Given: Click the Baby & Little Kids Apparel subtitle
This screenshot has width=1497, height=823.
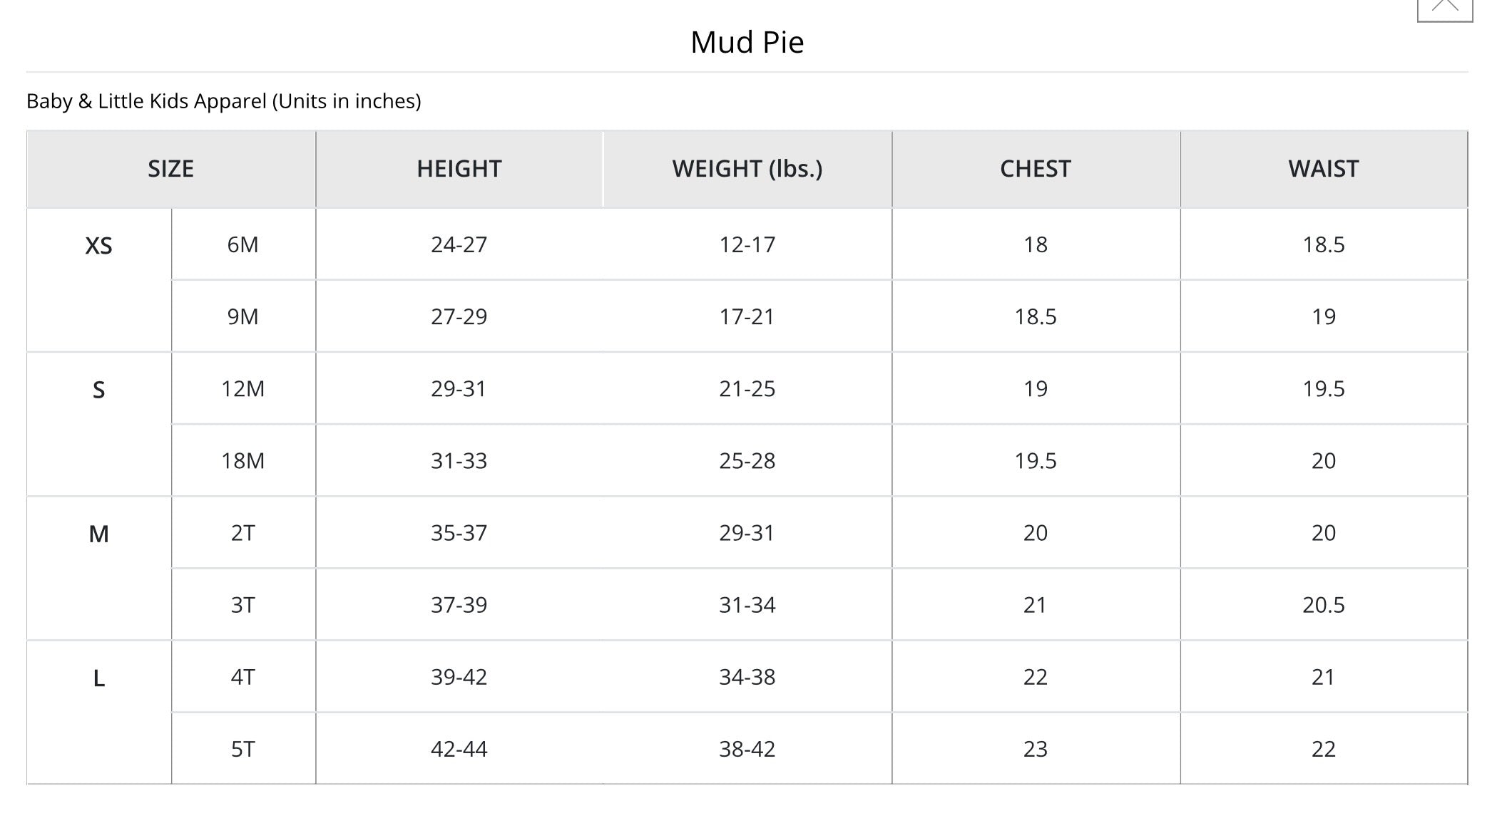Looking at the screenshot, I should [x=223, y=101].
